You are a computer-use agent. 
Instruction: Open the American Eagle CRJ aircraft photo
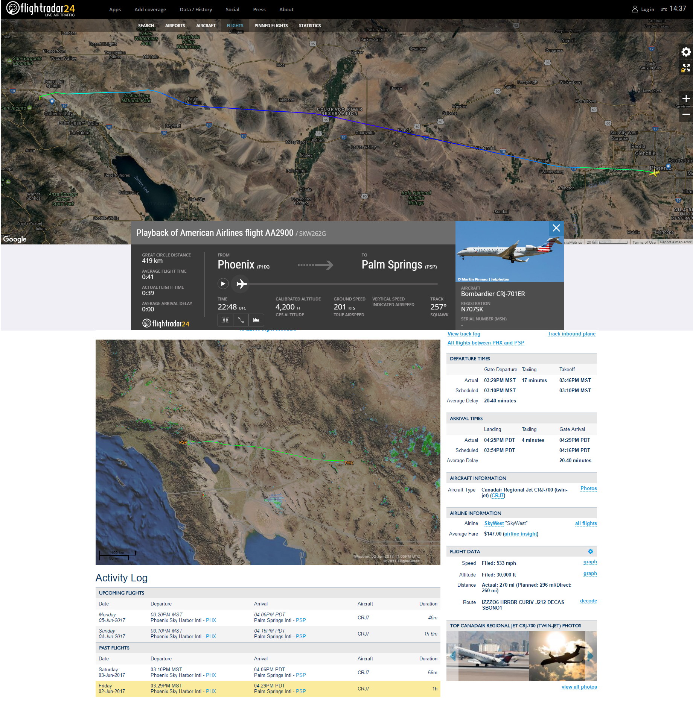pos(509,251)
